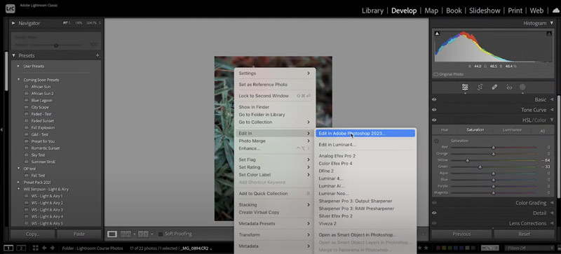Toggle Basic panel visibility eye

tap(434, 99)
